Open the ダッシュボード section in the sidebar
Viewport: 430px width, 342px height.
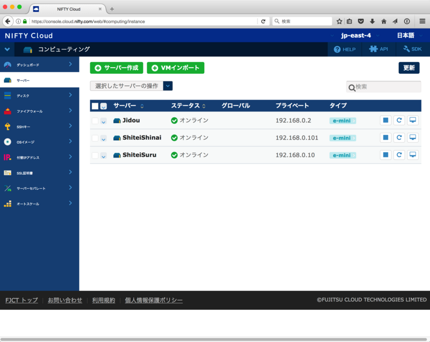pos(38,63)
